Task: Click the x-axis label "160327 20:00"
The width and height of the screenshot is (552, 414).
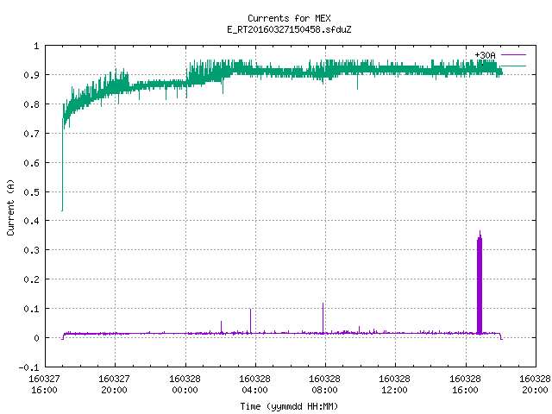Action: pyautogui.click(x=114, y=384)
